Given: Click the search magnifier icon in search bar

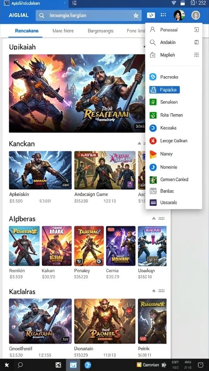Looking at the screenshot, I should [x=42, y=16].
